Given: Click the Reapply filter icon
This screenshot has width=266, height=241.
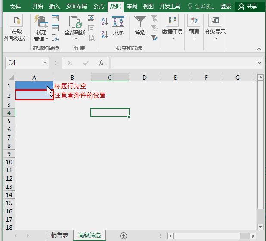Looking at the screenshot, I should click(154, 28).
